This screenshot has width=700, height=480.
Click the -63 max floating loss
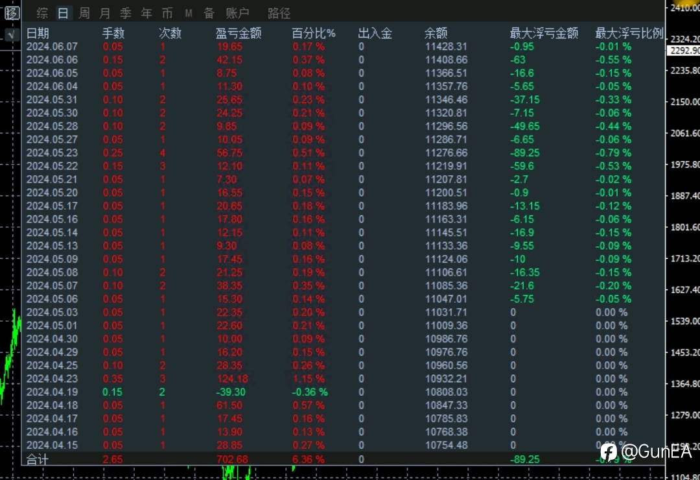518,60
